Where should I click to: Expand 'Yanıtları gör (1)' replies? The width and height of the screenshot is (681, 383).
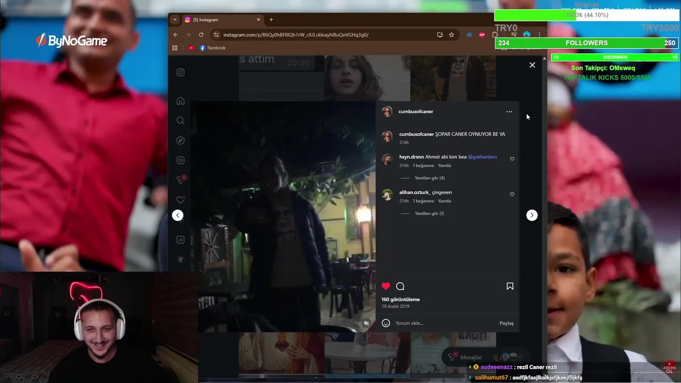[429, 213]
